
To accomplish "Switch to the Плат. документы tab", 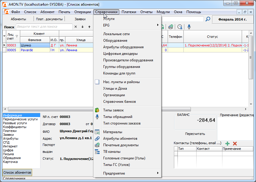I will (49, 19).
